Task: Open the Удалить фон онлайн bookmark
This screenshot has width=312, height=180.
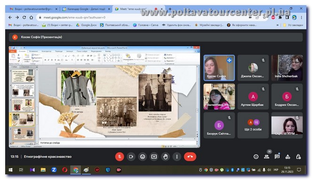Action: 176,25
